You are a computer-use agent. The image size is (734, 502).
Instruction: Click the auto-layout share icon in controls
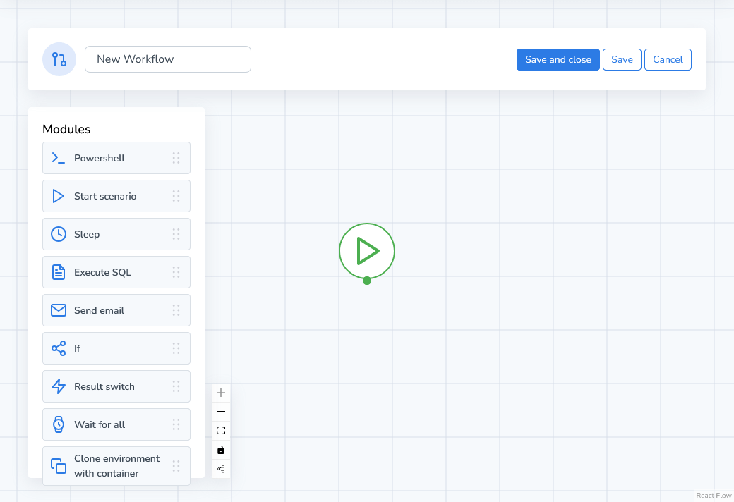221,469
